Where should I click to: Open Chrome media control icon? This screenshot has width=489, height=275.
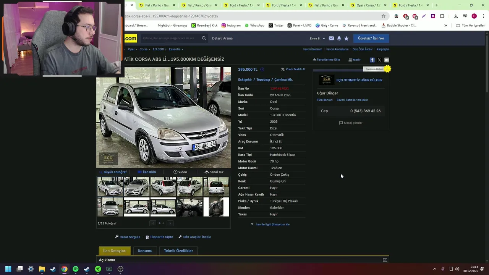(x=465, y=16)
